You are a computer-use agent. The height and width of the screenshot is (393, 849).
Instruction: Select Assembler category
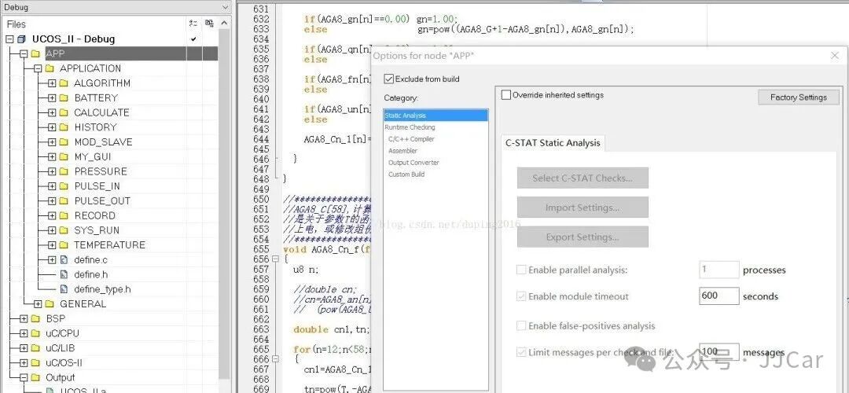(x=402, y=151)
